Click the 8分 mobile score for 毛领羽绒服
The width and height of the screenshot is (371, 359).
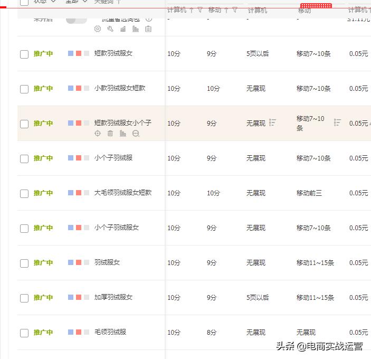(x=212, y=333)
